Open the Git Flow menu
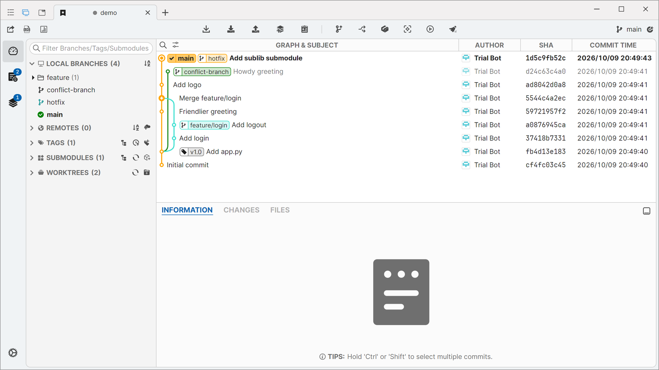Screen dimensions: 659x370 pyautogui.click(x=362, y=29)
